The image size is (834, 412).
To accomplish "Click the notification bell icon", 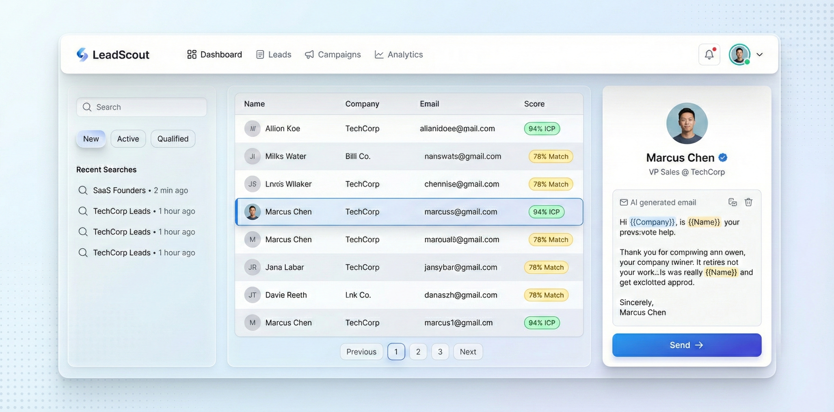I will [709, 54].
